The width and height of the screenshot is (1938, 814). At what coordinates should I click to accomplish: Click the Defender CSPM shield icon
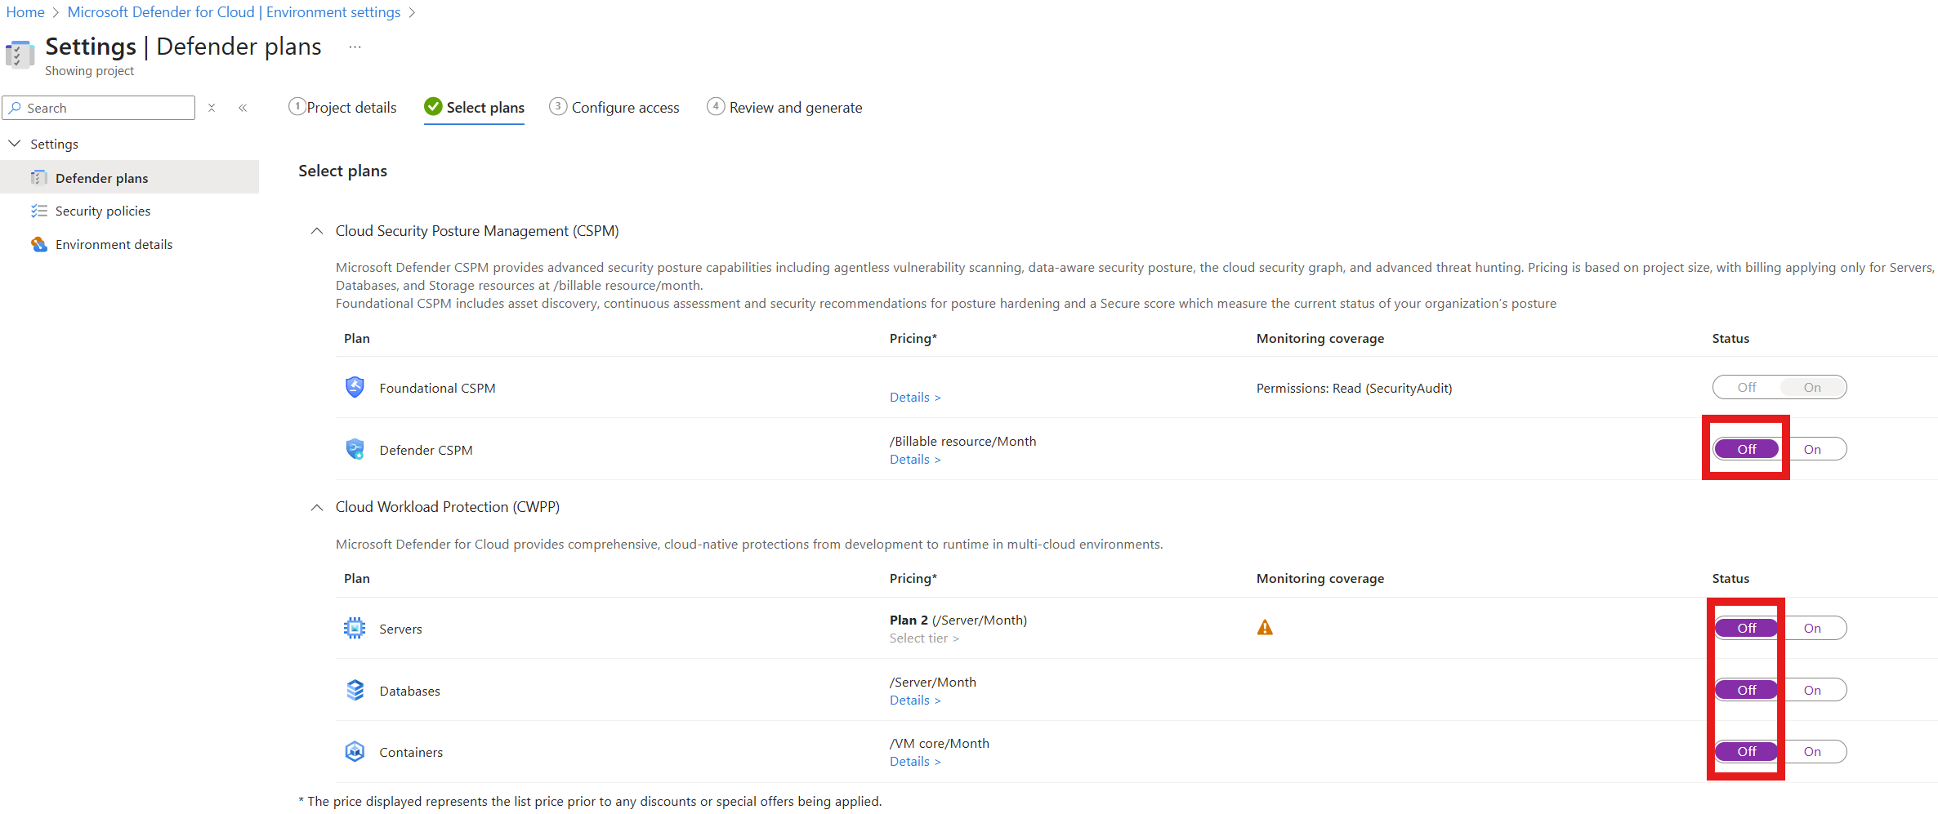(x=355, y=449)
